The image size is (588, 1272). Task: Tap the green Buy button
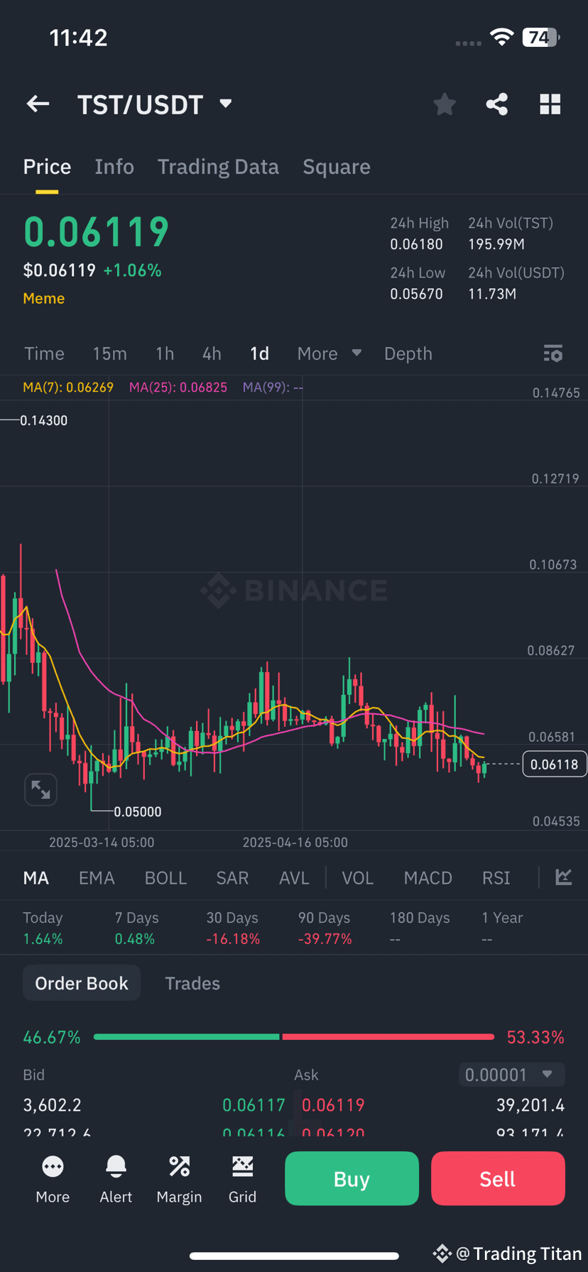pyautogui.click(x=352, y=1178)
